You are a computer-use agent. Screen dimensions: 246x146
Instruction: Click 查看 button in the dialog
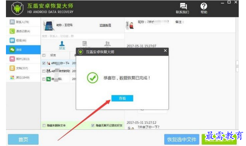pyautogui.click(x=122, y=98)
